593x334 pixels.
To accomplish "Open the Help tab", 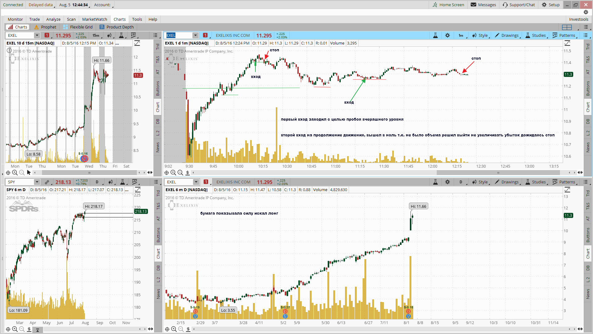I will click(153, 19).
